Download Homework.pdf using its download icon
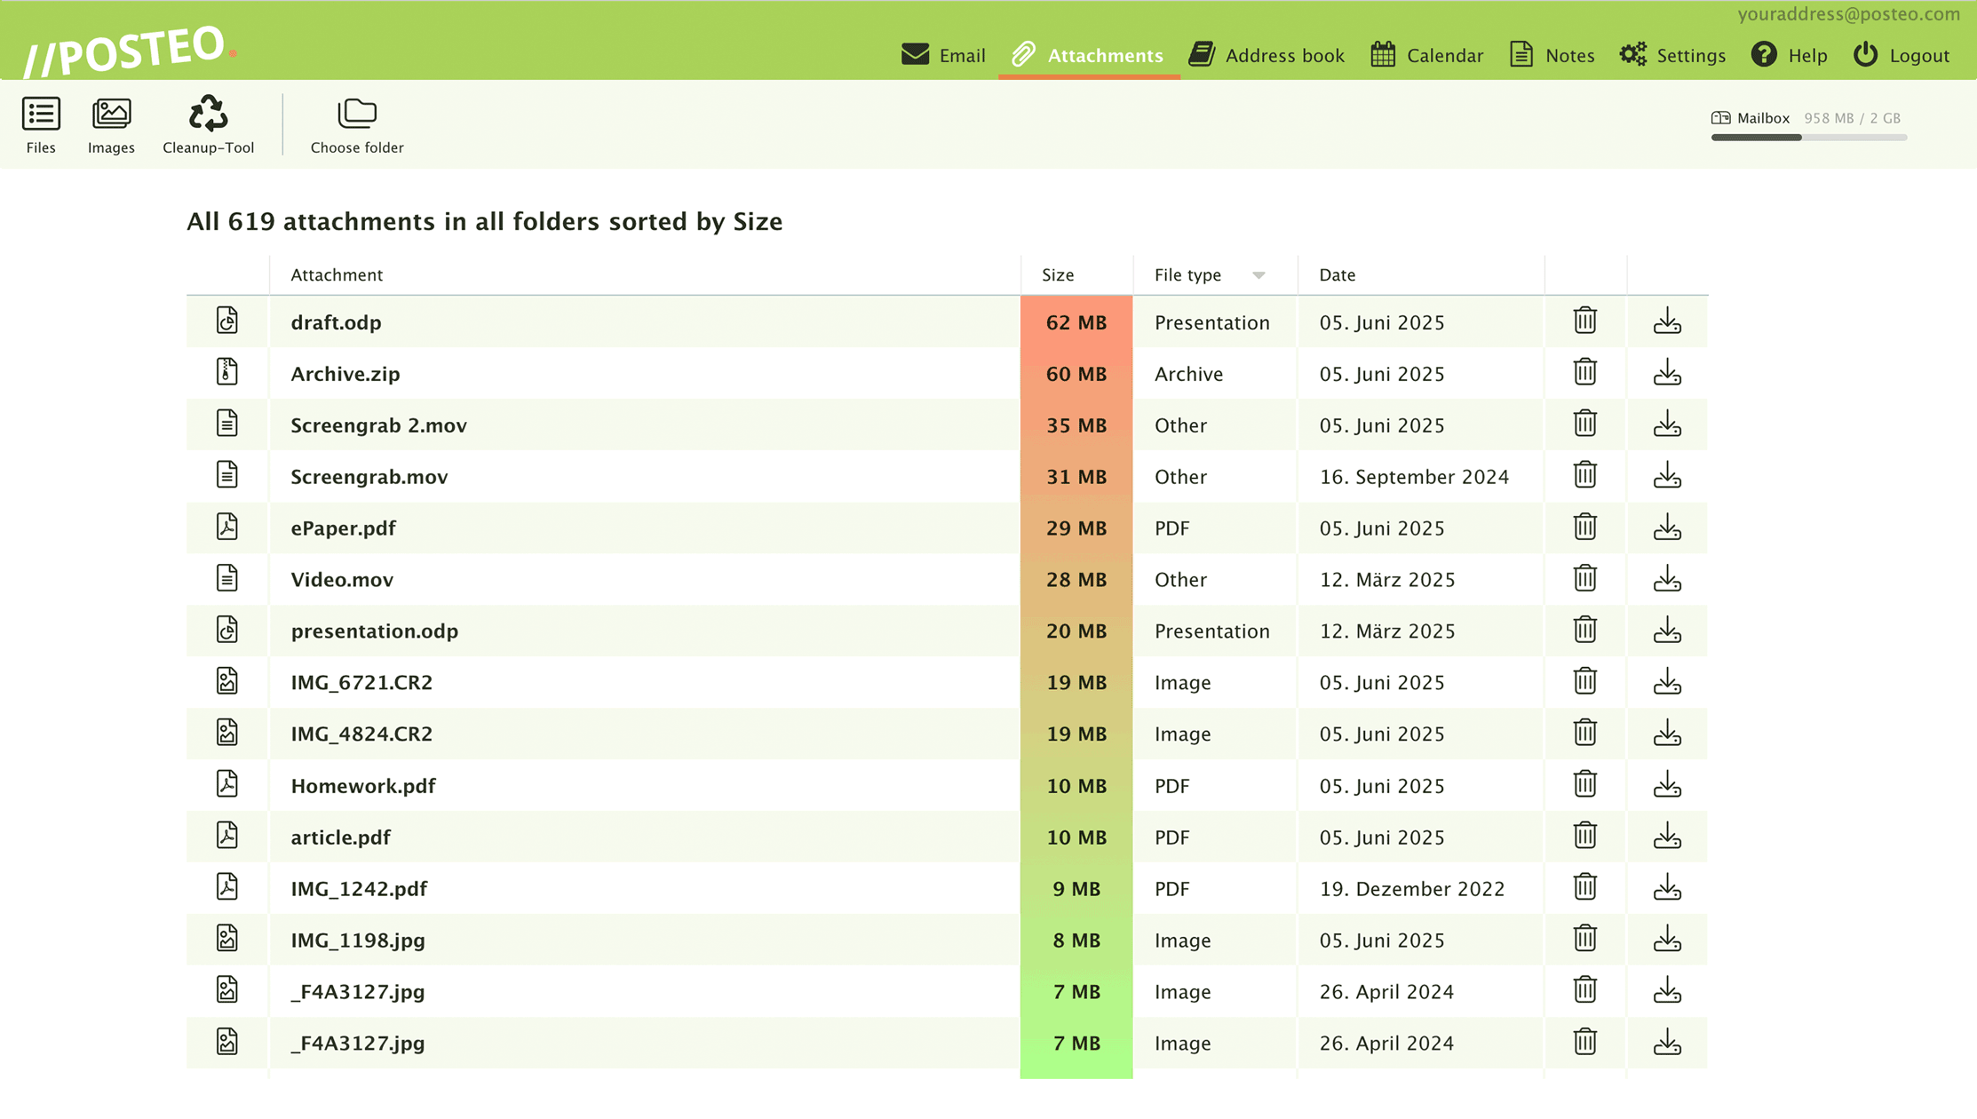Viewport: 1977px width, 1119px height. (1666, 785)
